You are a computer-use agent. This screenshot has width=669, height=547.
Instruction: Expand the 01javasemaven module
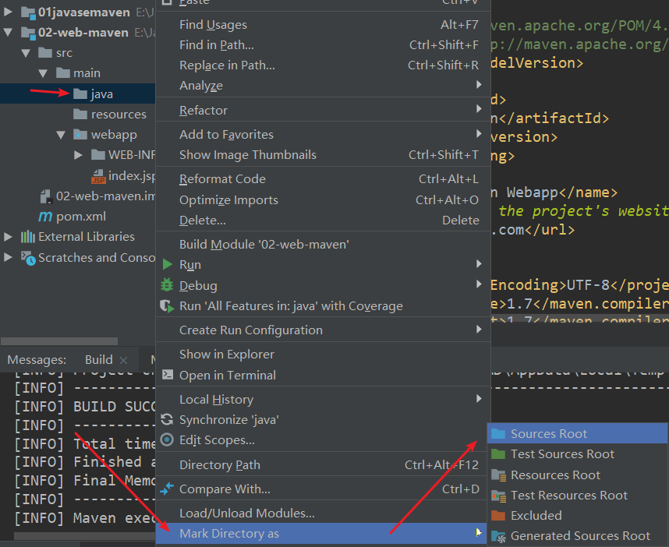[x=8, y=12]
